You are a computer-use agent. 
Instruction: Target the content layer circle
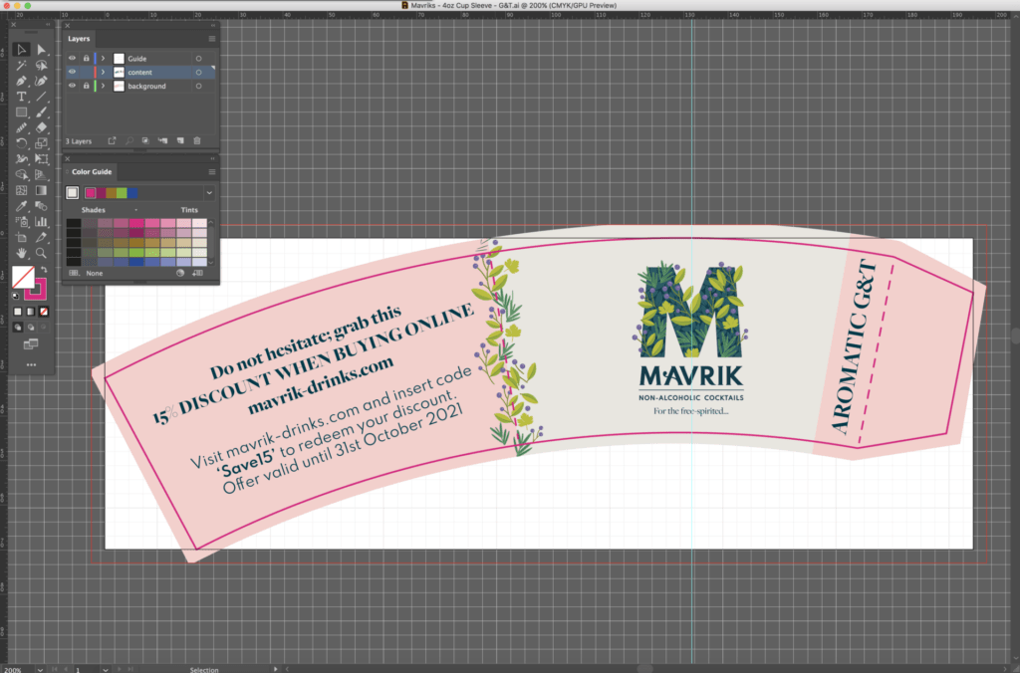coord(199,72)
